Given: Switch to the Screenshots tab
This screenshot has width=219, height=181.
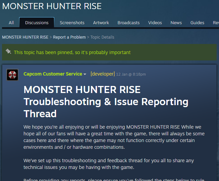Looking at the screenshot, I should [x=72, y=22].
